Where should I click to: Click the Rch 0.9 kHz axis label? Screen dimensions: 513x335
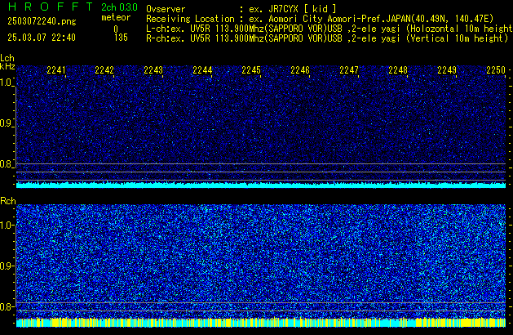point(7,266)
